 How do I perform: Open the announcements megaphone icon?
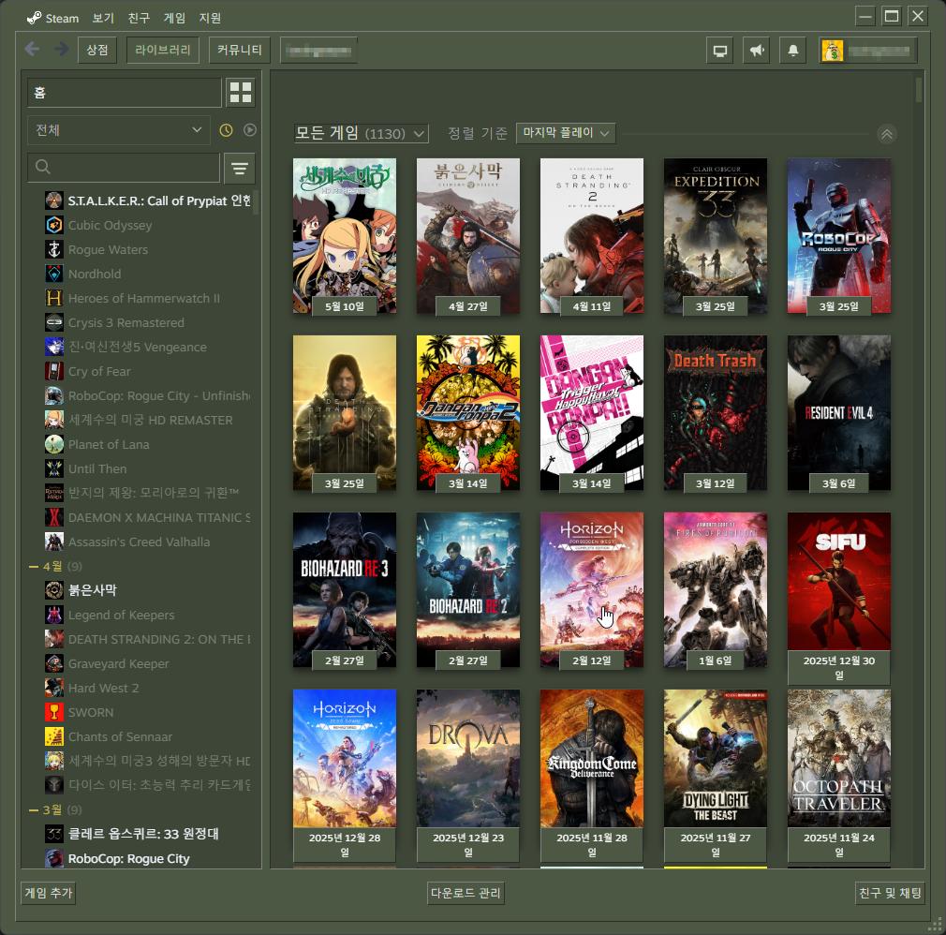click(x=757, y=50)
